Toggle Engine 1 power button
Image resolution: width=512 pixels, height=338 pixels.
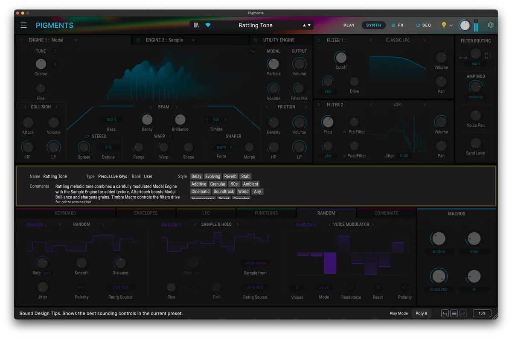pos(21,40)
